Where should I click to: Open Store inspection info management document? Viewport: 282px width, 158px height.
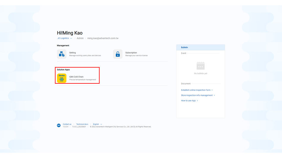[197, 95]
